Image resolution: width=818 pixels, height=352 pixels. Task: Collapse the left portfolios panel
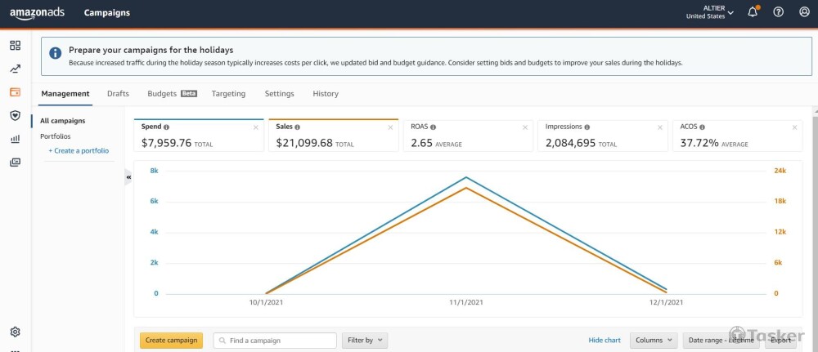tap(128, 176)
